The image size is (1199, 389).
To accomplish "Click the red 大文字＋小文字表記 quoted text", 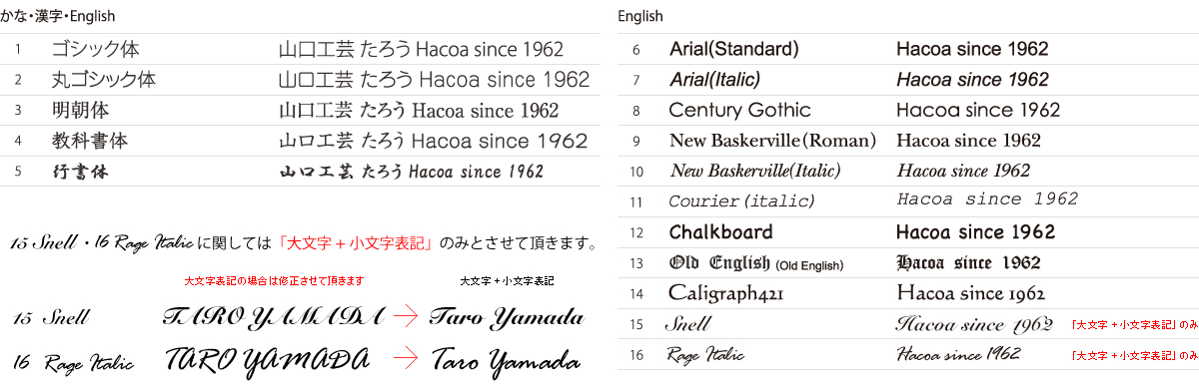I will pos(356,242).
